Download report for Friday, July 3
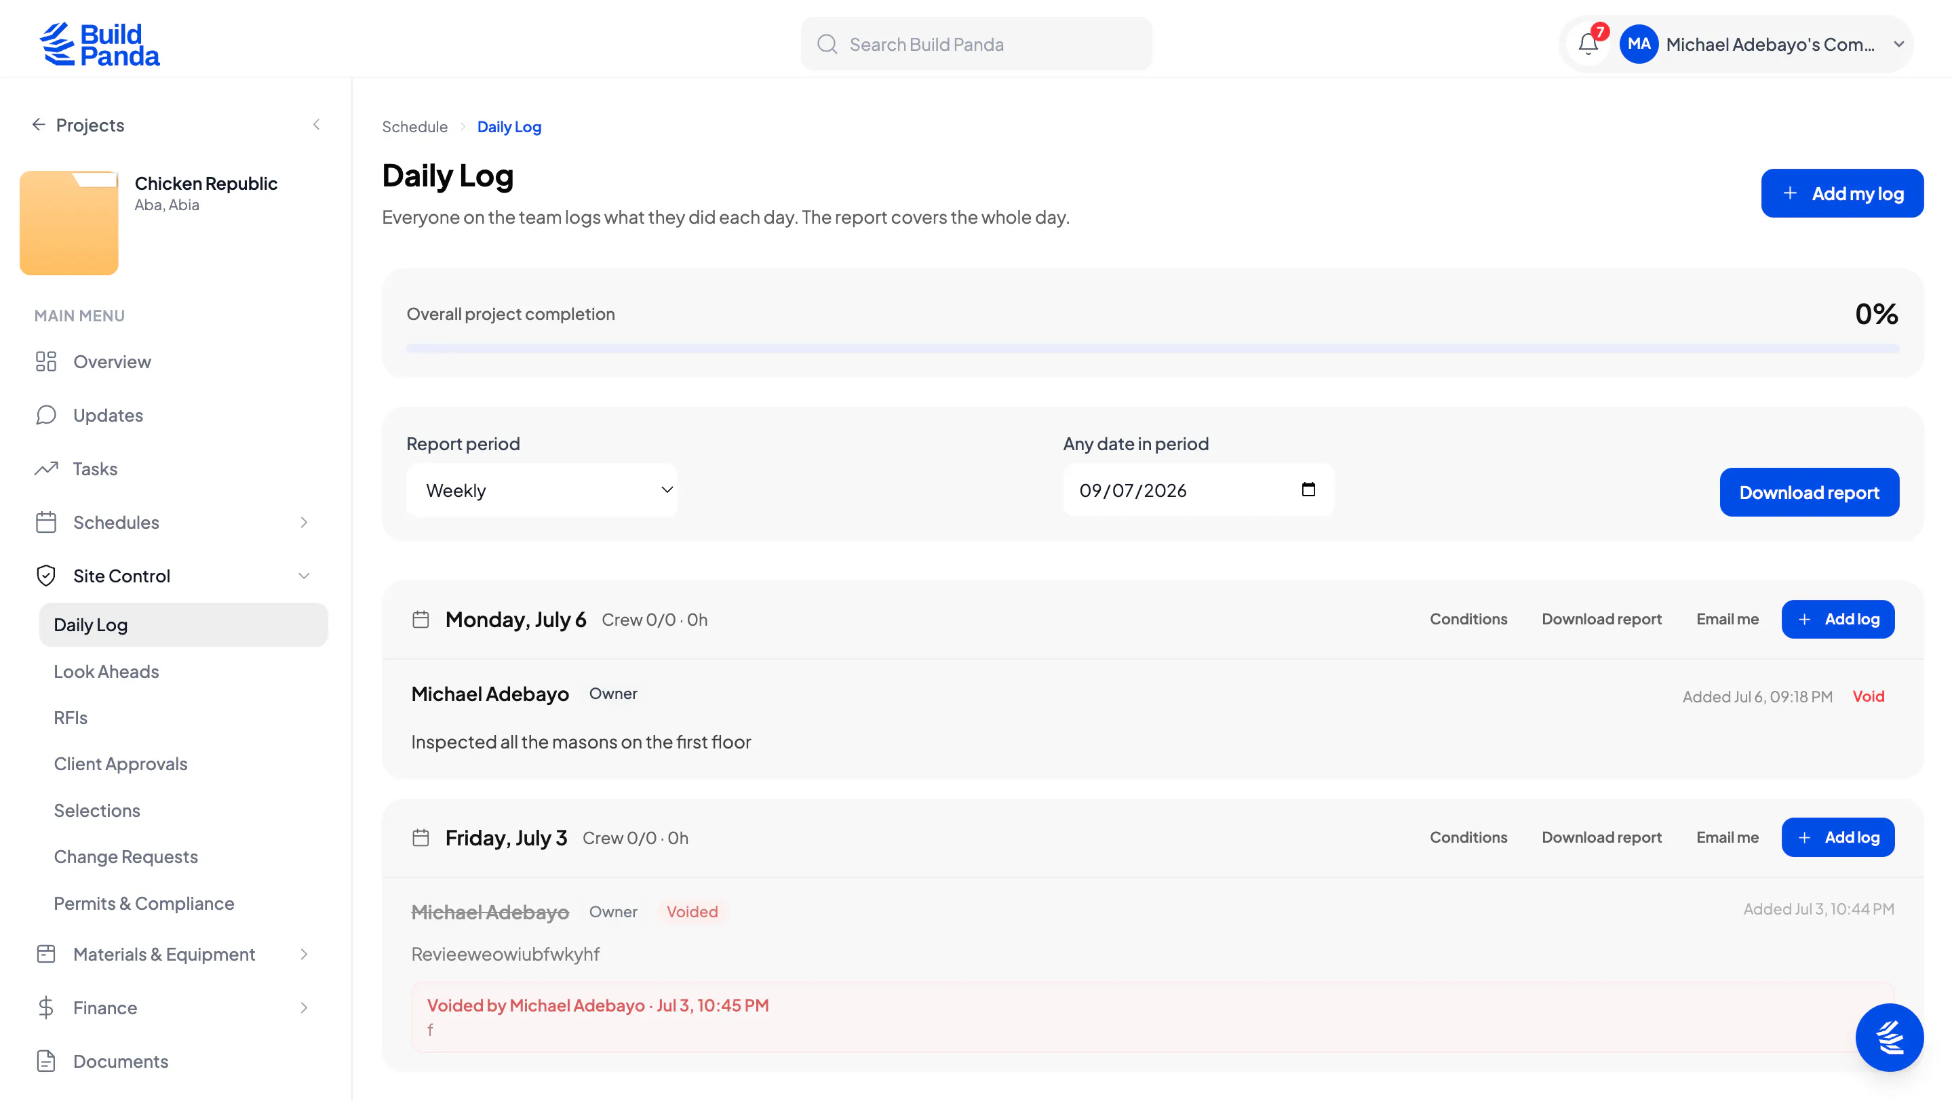1952x1101 pixels. point(1601,837)
